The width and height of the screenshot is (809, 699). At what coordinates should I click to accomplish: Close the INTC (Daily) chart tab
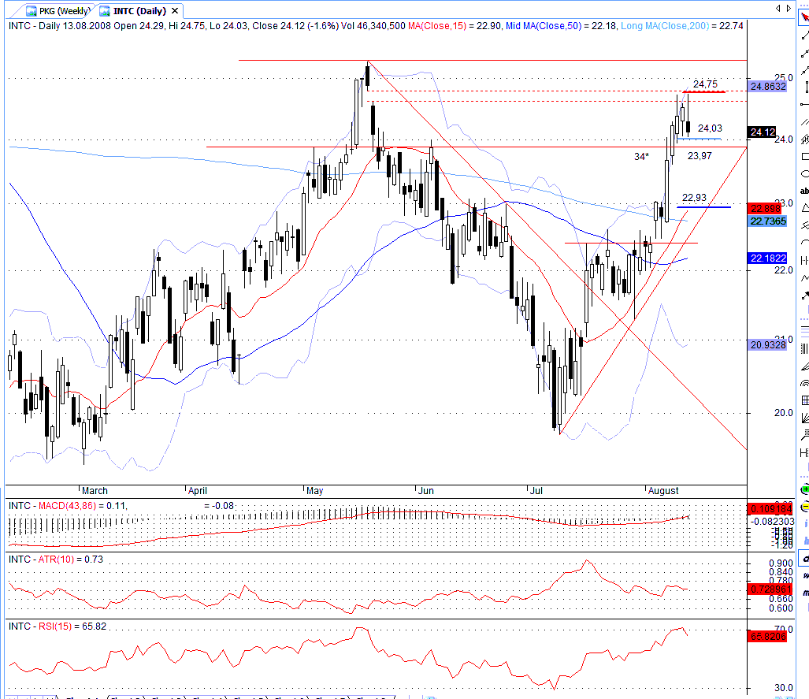point(175,11)
